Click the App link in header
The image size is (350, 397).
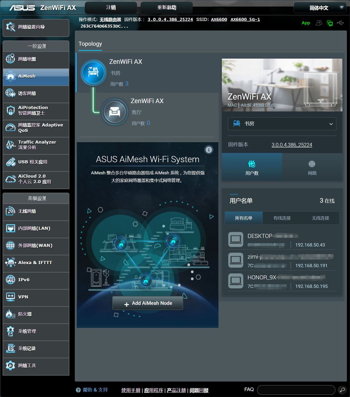306,23
